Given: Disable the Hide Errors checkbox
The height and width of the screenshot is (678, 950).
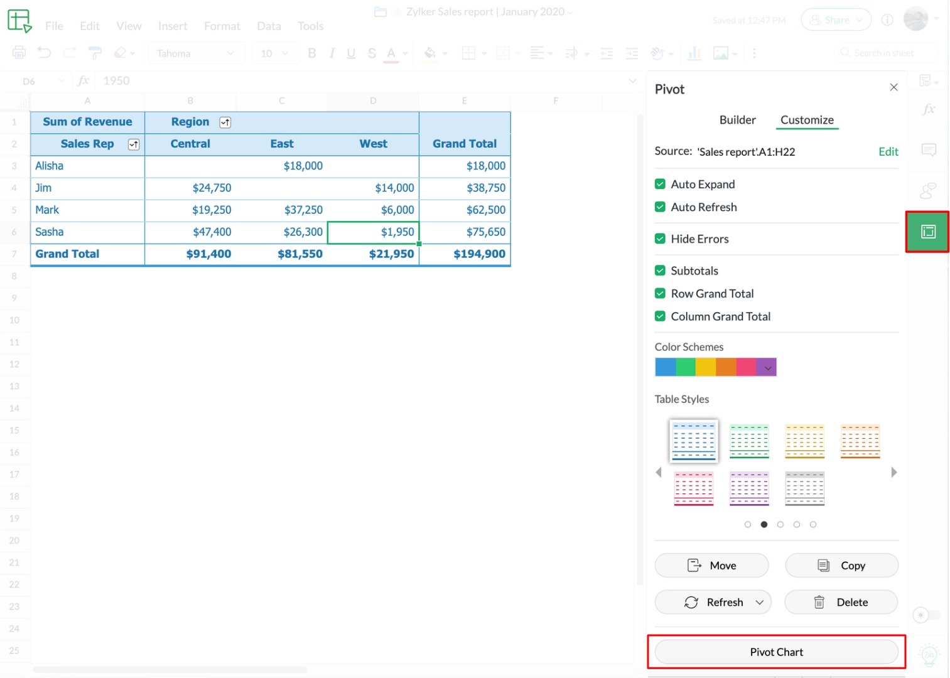Looking at the screenshot, I should (x=660, y=239).
